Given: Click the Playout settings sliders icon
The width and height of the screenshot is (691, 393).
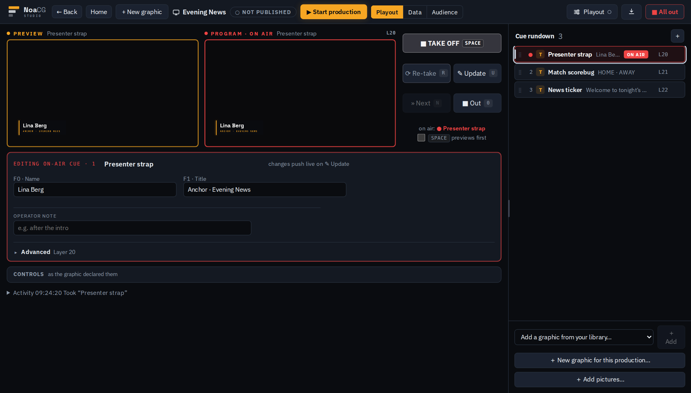Looking at the screenshot, I should tap(576, 12).
